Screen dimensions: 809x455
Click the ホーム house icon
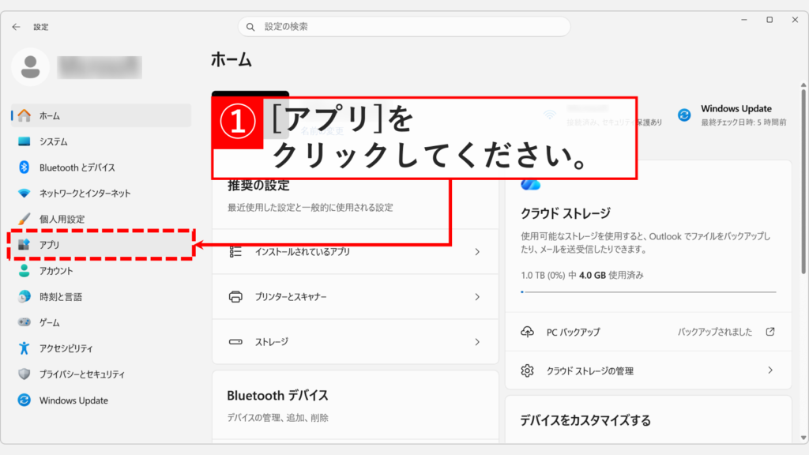(x=24, y=115)
